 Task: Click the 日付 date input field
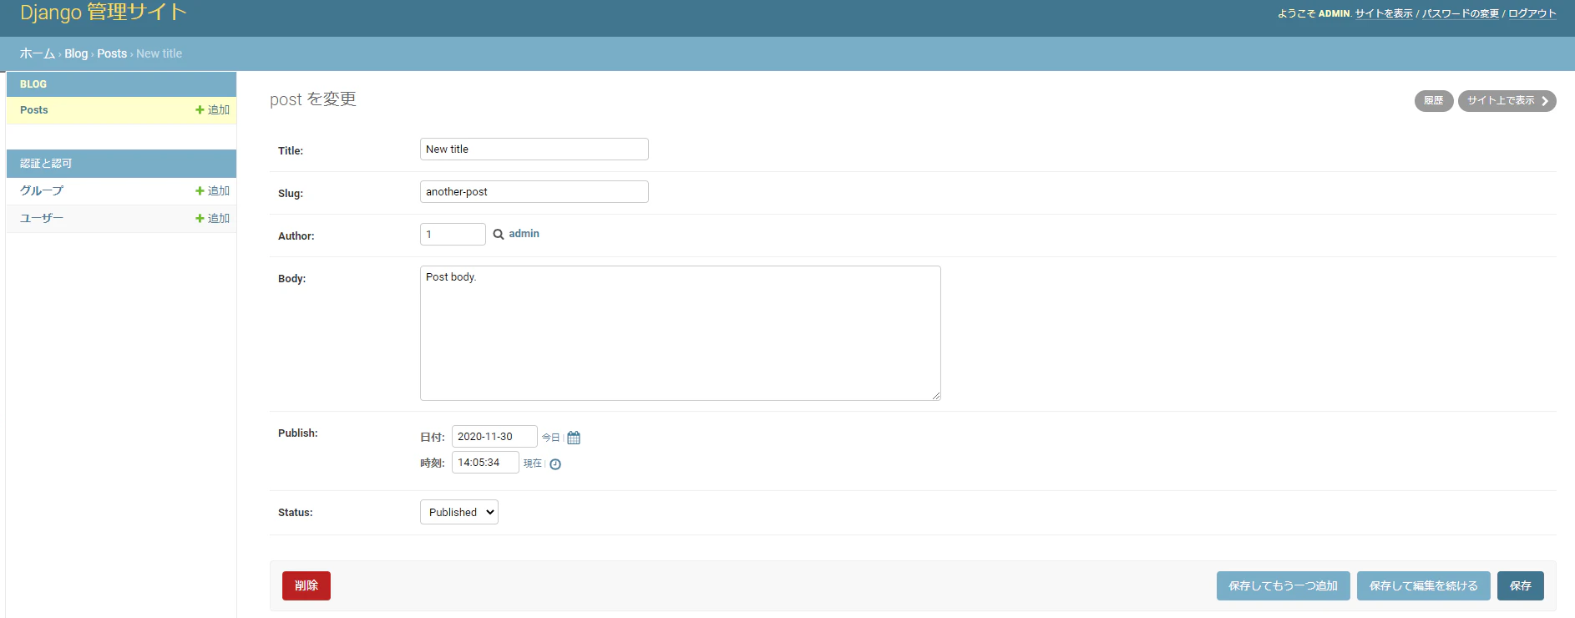click(x=494, y=437)
